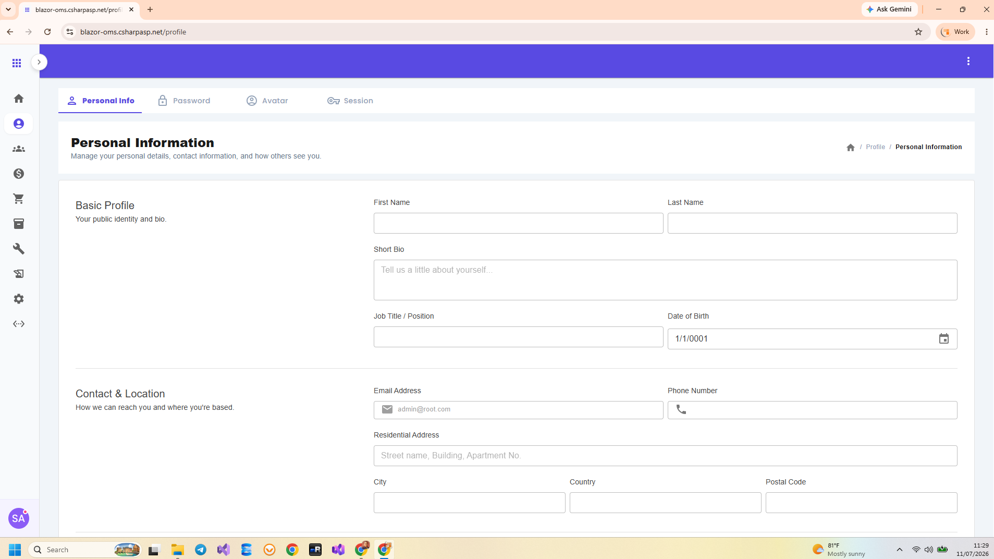Open the settings gear sidebar icon
The height and width of the screenshot is (559, 994).
pyautogui.click(x=19, y=299)
